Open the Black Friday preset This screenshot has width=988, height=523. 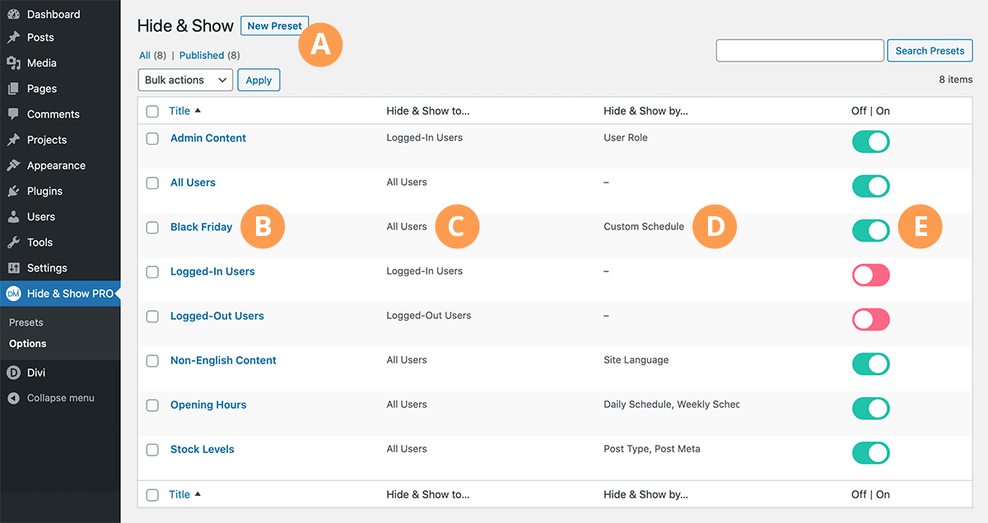202,227
